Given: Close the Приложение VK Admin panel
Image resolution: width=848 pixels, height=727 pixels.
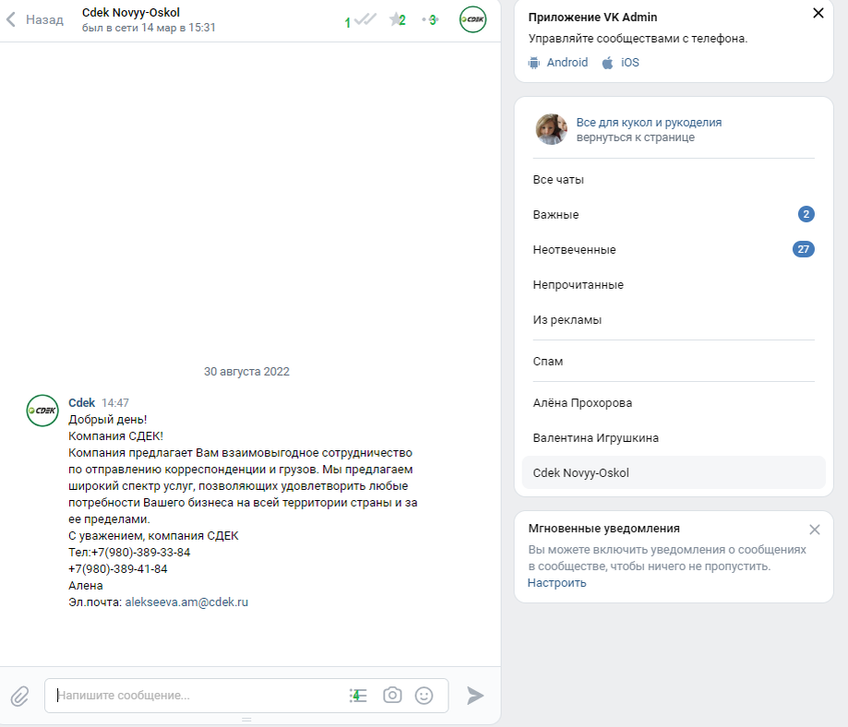Looking at the screenshot, I should (x=818, y=13).
